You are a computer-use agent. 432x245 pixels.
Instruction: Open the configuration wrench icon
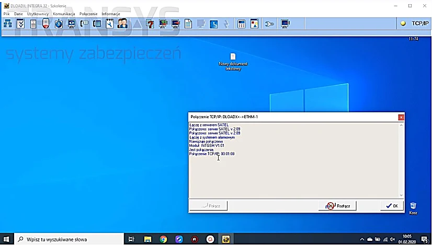tap(269, 24)
